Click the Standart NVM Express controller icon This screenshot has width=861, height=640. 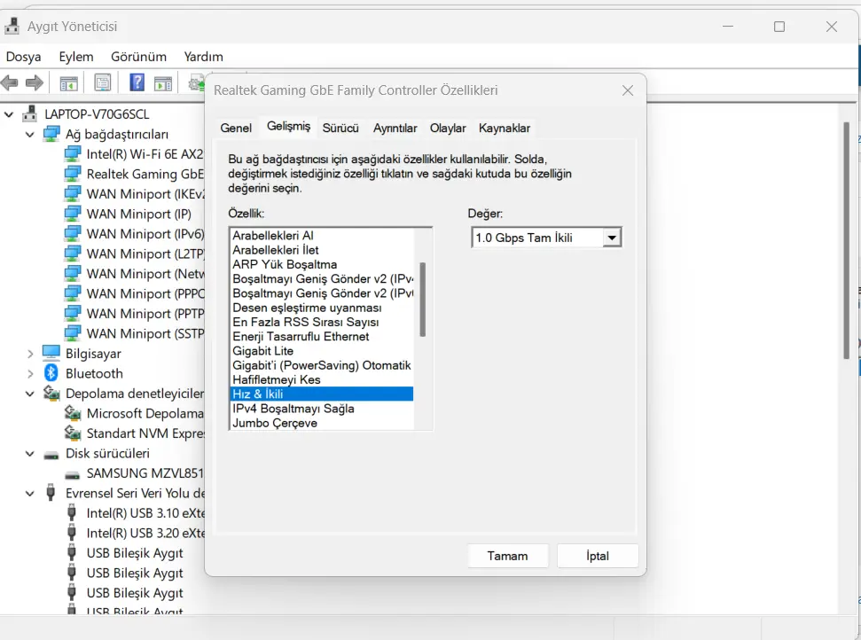(x=73, y=433)
